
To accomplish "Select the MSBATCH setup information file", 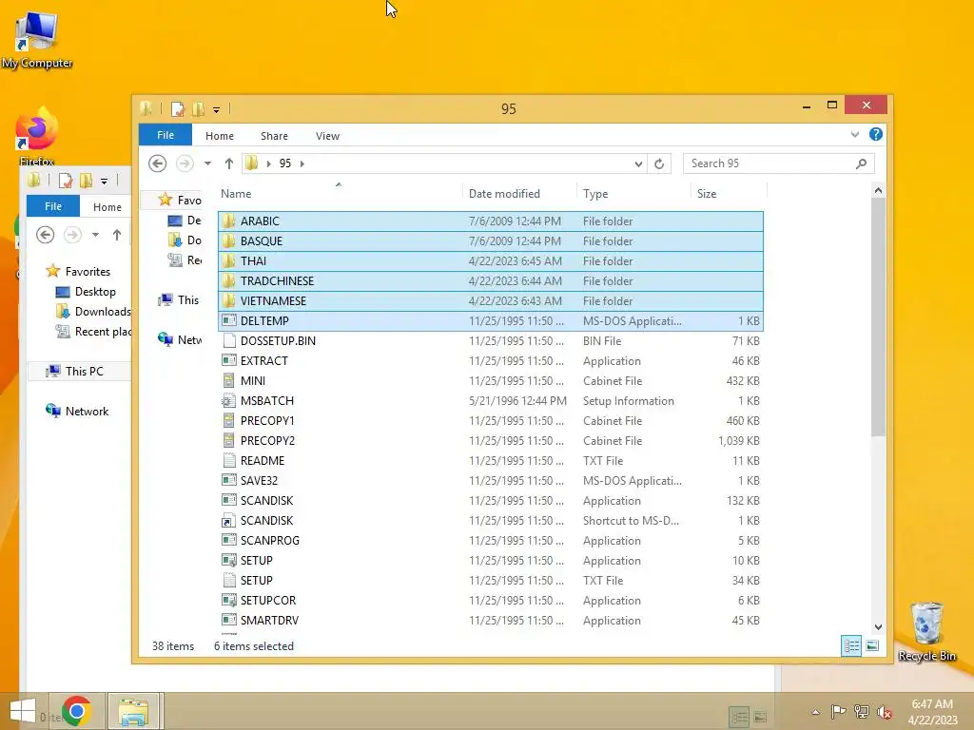I will tap(491, 400).
